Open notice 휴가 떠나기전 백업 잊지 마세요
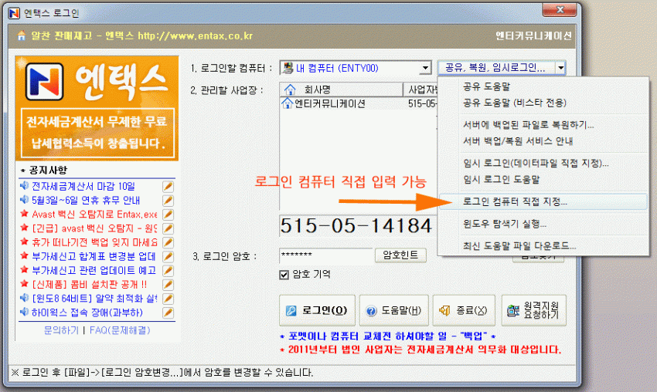This screenshot has width=657, height=392. pyautogui.click(x=94, y=242)
